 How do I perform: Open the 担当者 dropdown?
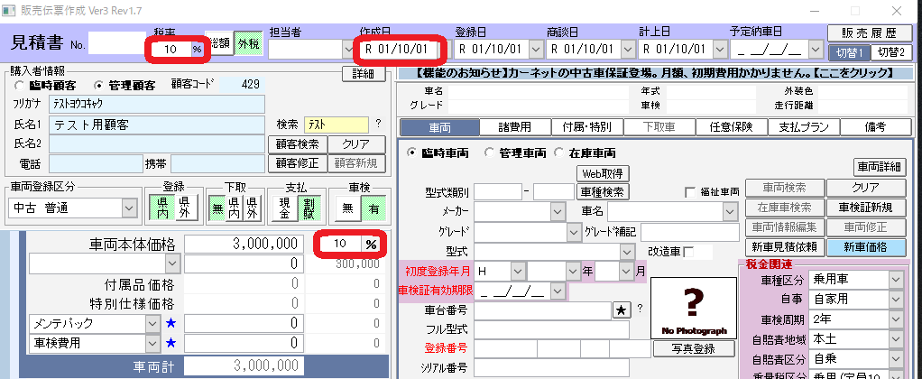[x=349, y=50]
